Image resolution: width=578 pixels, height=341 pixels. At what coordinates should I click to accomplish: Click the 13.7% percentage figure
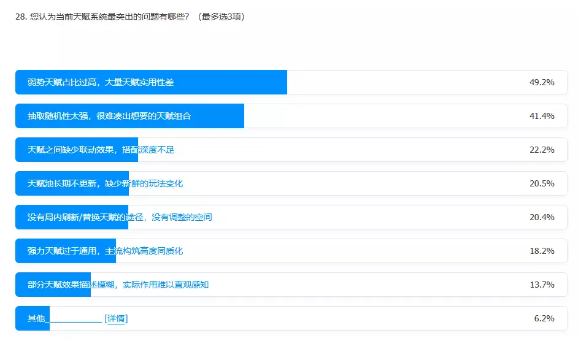542,285
